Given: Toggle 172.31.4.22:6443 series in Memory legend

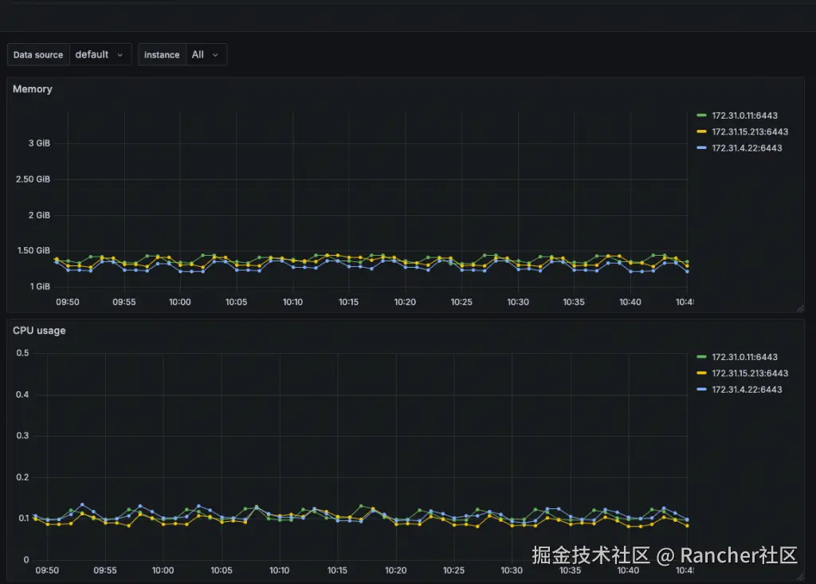Looking at the screenshot, I should pyautogui.click(x=747, y=148).
